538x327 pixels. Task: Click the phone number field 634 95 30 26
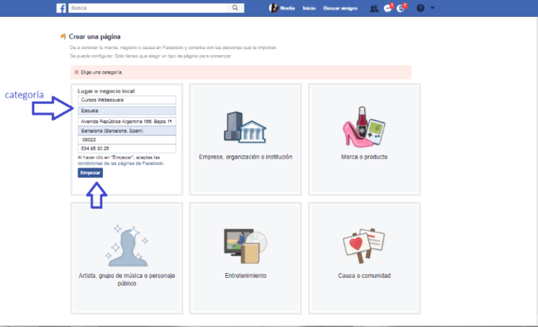tap(127, 148)
